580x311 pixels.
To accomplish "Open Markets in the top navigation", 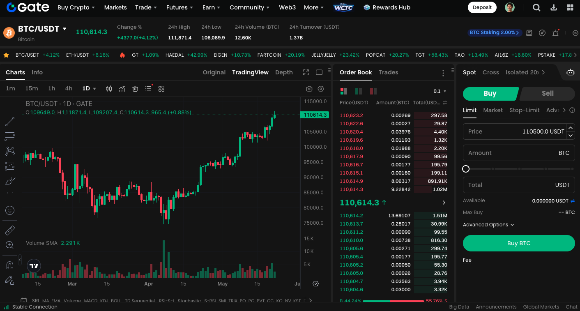I will 115,7.
